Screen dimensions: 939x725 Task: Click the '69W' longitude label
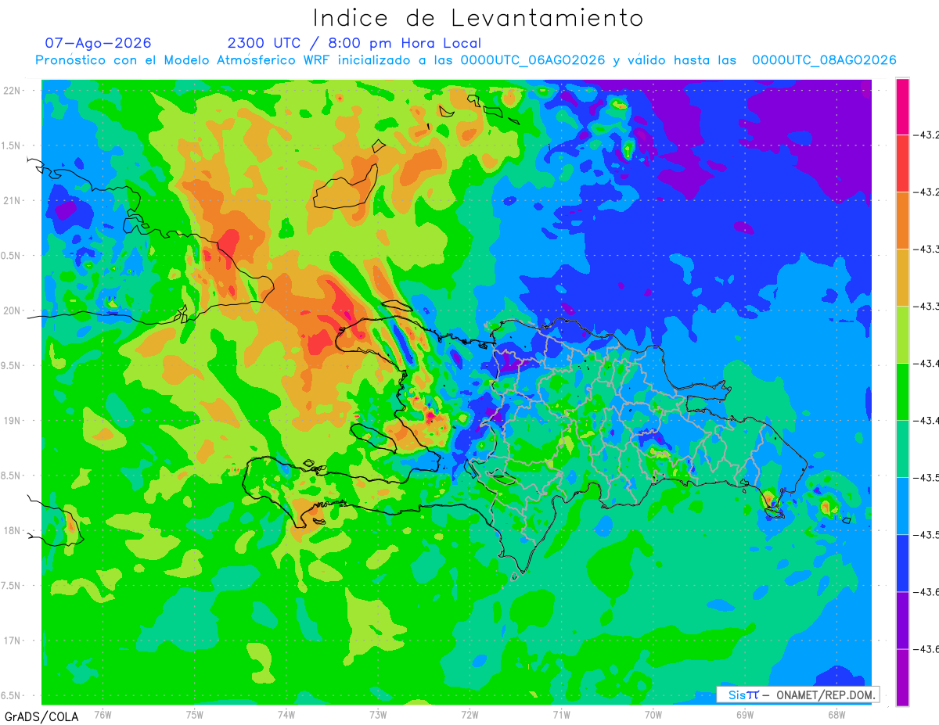pyautogui.click(x=744, y=713)
